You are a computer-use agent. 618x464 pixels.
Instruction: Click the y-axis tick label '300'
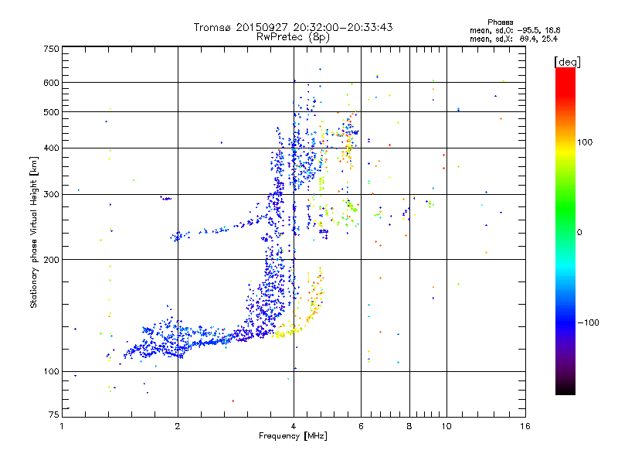tap(52, 195)
